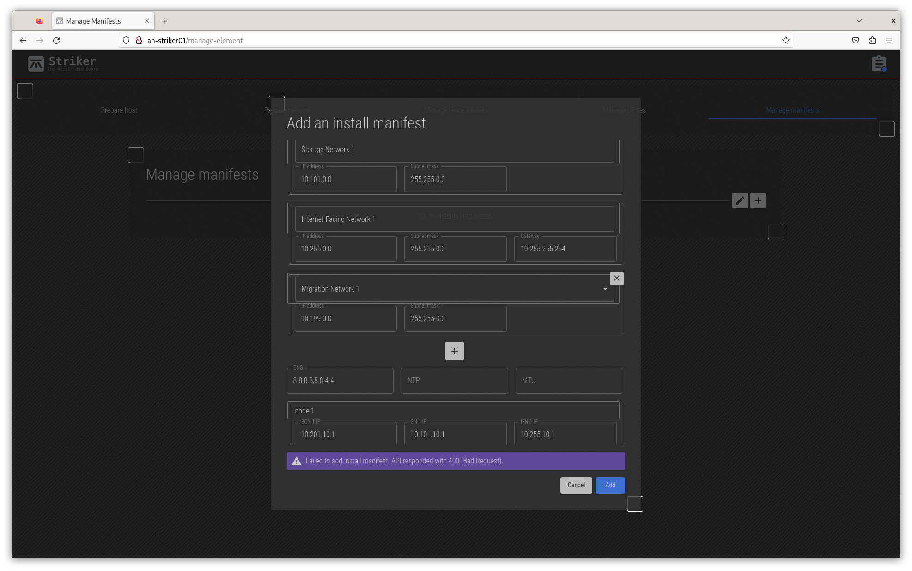Bookmark this page with star icon
912x571 pixels.
[785, 41]
